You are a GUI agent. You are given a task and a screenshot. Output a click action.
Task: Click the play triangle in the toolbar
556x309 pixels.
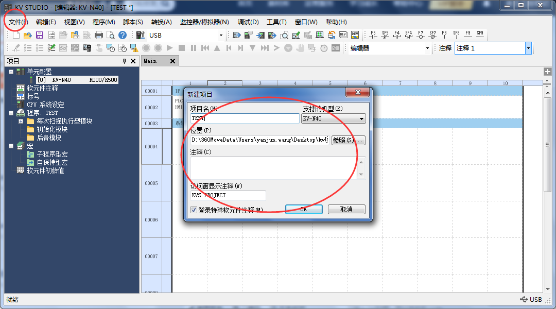click(170, 48)
